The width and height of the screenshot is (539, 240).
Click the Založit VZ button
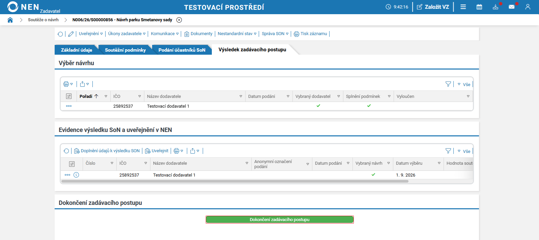[x=433, y=7]
